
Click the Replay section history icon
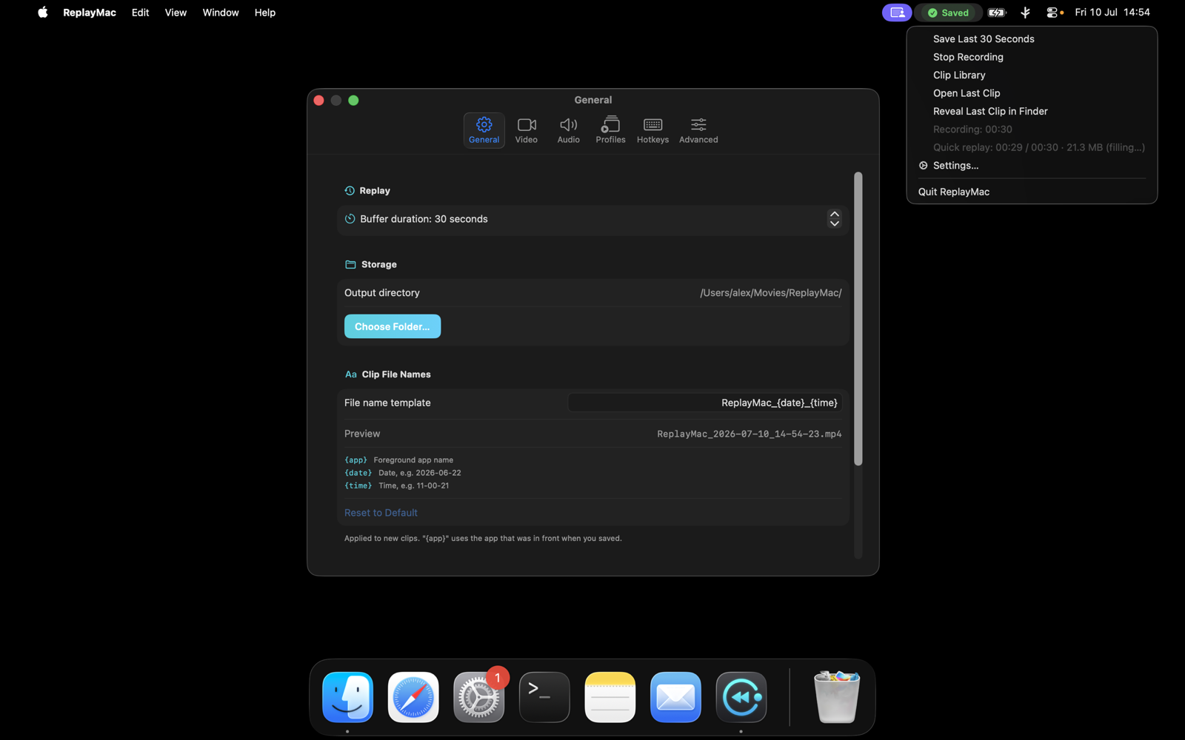tap(350, 191)
